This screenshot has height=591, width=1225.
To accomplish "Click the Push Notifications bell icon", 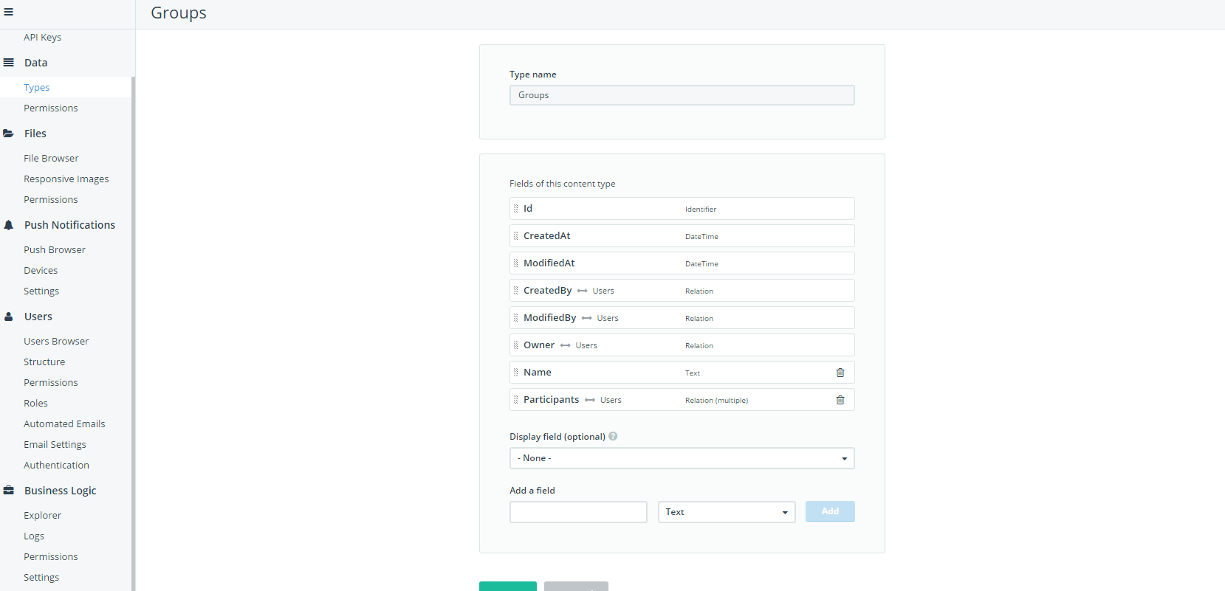I will coord(9,225).
